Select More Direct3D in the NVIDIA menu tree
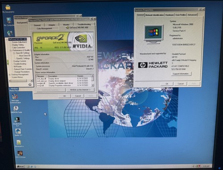 [x=25, y=55]
